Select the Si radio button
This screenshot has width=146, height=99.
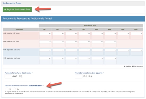[7, 89]
